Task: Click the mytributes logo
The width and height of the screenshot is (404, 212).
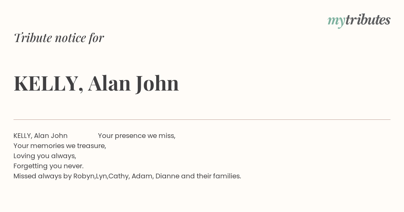Action: pyautogui.click(x=359, y=21)
